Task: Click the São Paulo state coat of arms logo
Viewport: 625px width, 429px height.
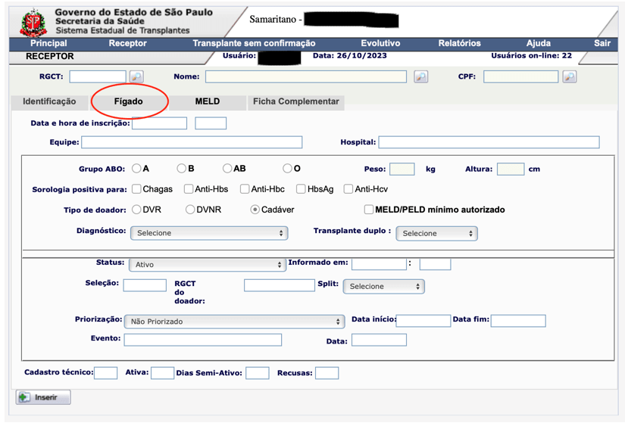Action: click(x=33, y=23)
